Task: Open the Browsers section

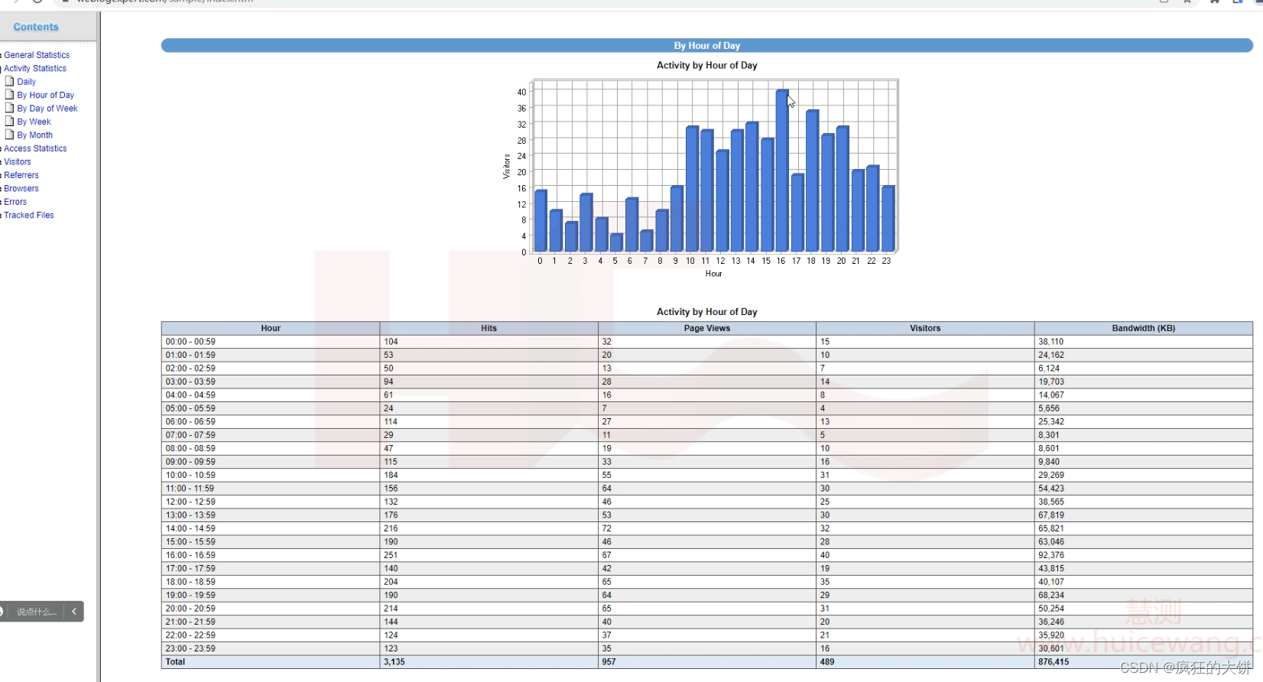Action: click(21, 188)
